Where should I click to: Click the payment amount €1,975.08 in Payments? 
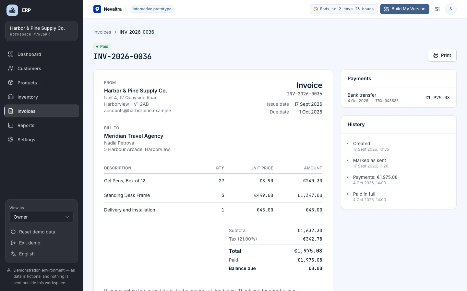click(437, 98)
